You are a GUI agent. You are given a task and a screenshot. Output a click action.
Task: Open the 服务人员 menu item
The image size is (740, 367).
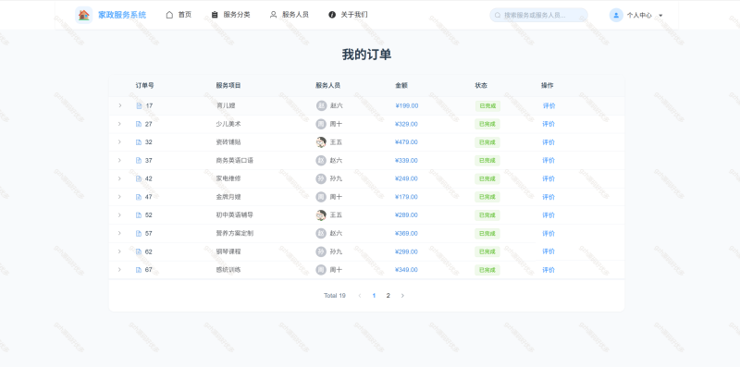(x=289, y=15)
